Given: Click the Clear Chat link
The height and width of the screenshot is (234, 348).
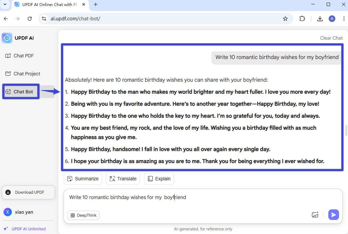Looking at the screenshot, I should coord(331,38).
